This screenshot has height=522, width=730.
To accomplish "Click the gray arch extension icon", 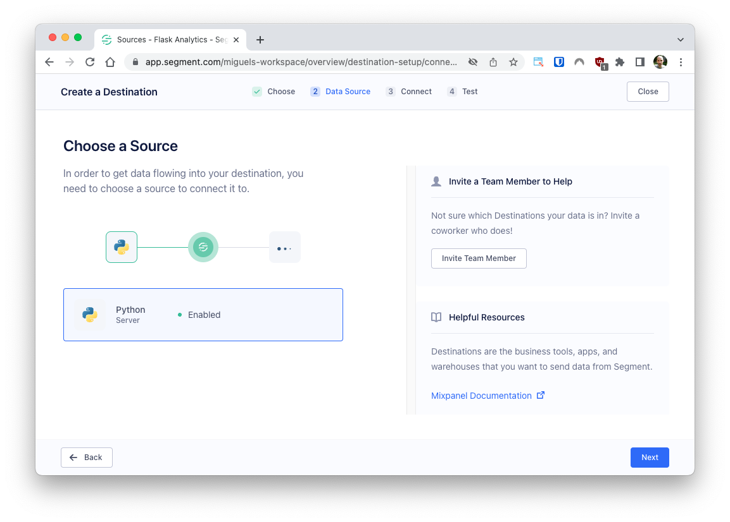I will click(x=579, y=62).
